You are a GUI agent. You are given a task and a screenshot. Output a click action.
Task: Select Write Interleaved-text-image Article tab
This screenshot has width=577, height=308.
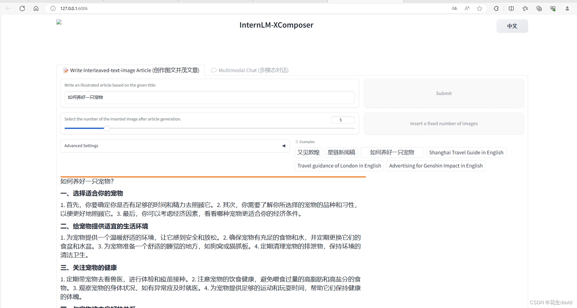tap(131, 70)
